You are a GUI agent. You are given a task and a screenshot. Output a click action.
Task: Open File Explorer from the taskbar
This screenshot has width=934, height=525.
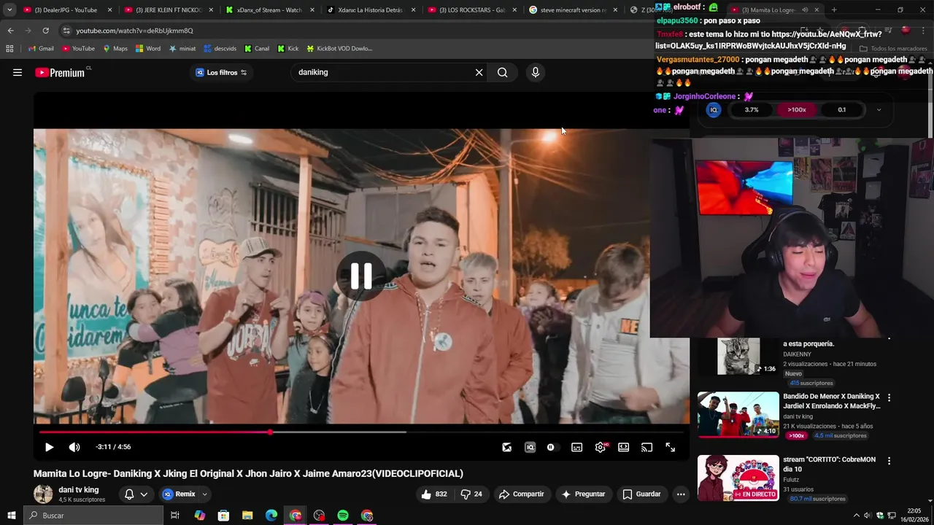tap(247, 516)
